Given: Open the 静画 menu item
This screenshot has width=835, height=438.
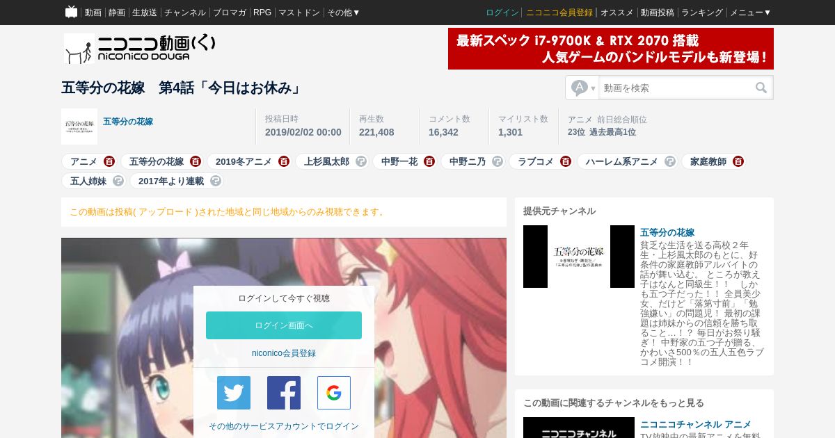Looking at the screenshot, I should 117,13.
